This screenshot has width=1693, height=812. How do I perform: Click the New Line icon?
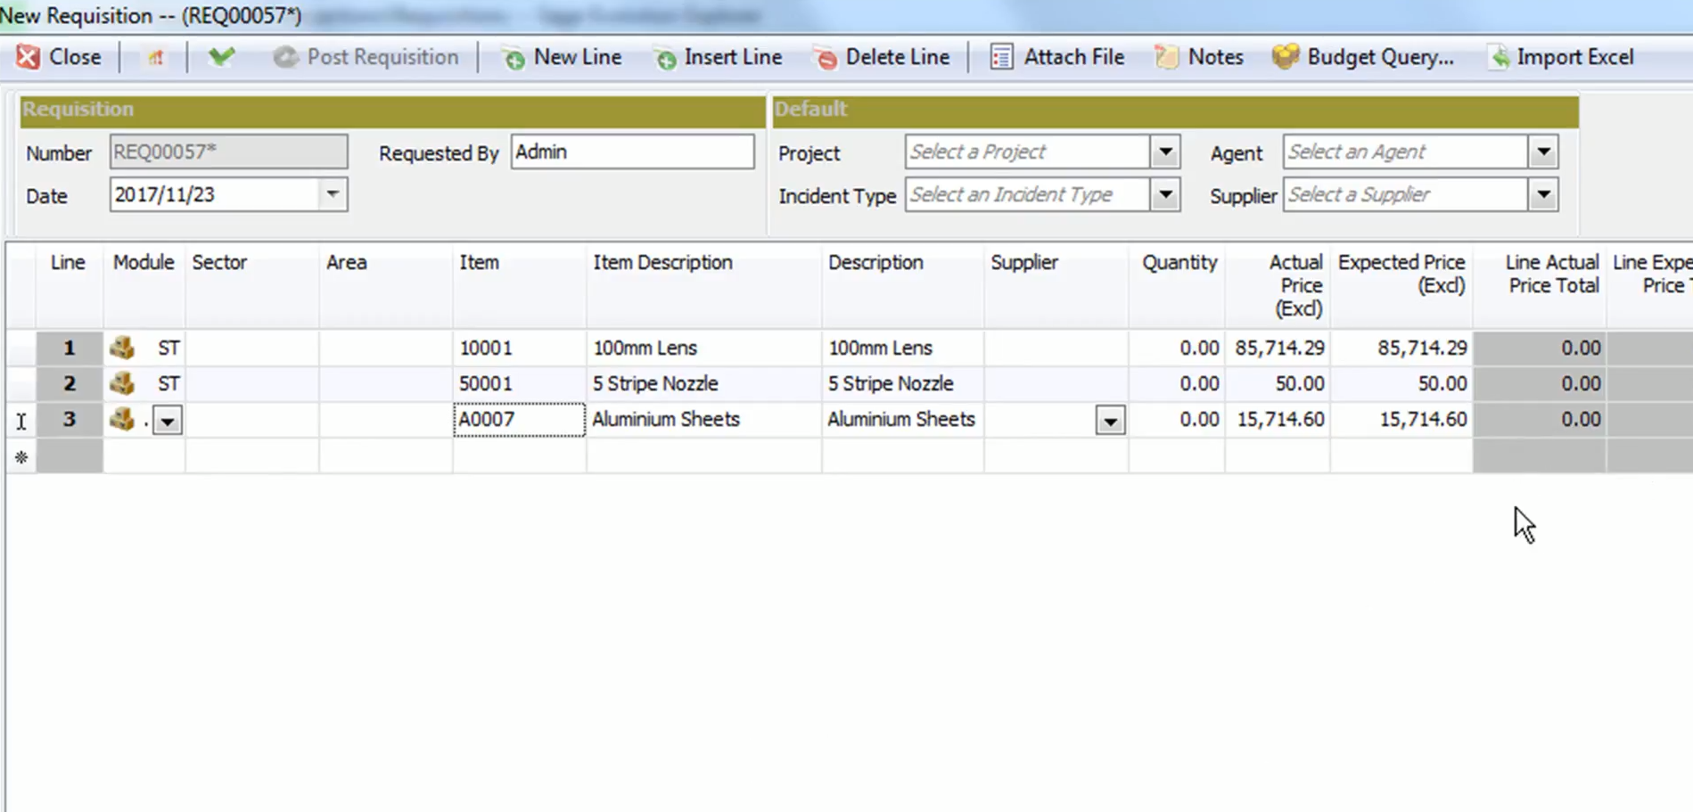(514, 56)
